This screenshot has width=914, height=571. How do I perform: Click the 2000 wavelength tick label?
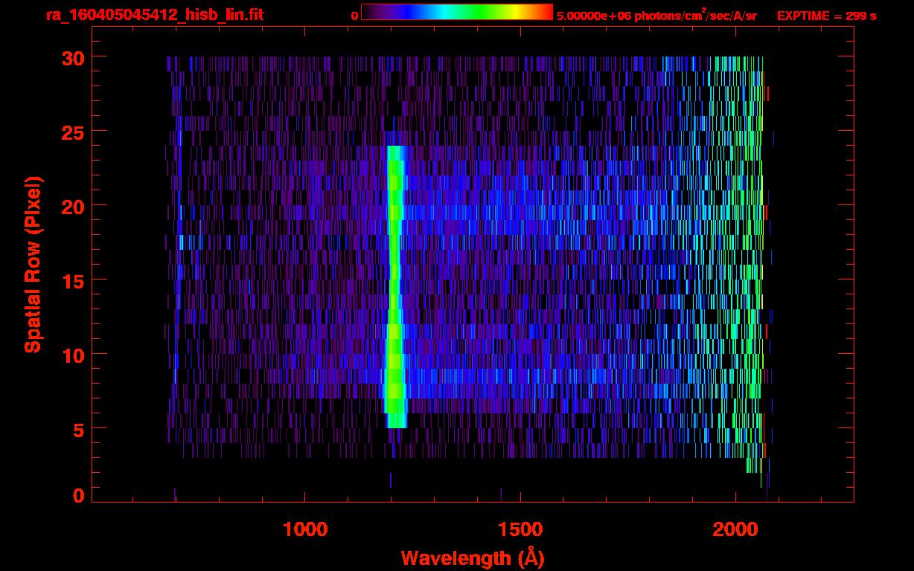[x=735, y=529]
